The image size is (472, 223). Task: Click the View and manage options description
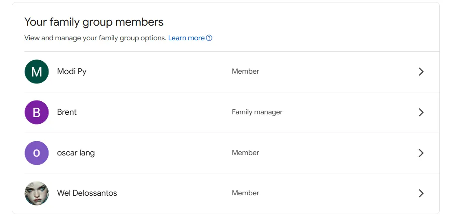tap(95, 38)
